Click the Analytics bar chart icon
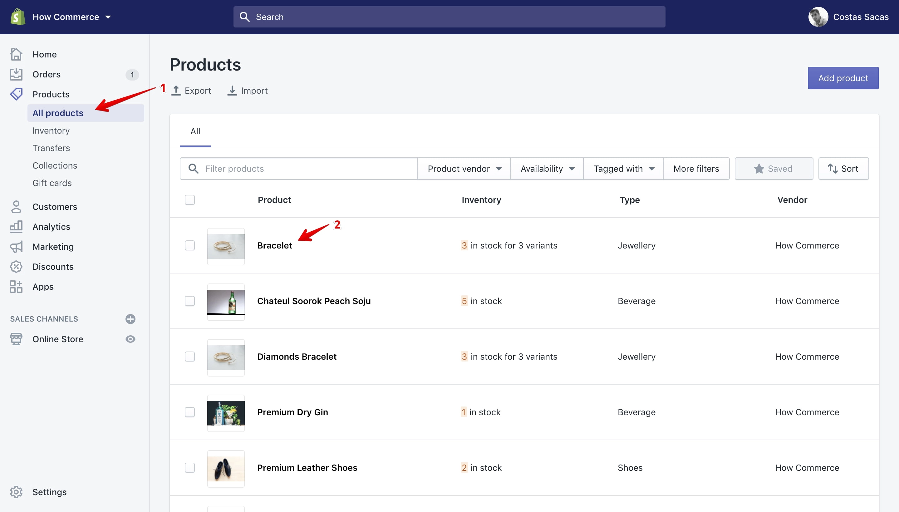899x512 pixels. click(16, 227)
